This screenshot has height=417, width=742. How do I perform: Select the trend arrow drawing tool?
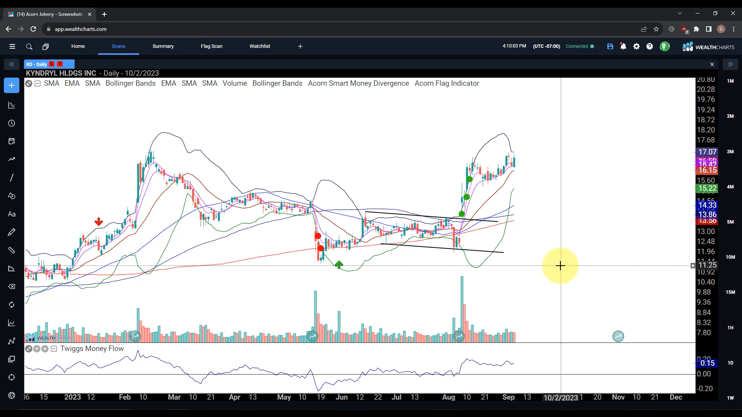pos(12,159)
